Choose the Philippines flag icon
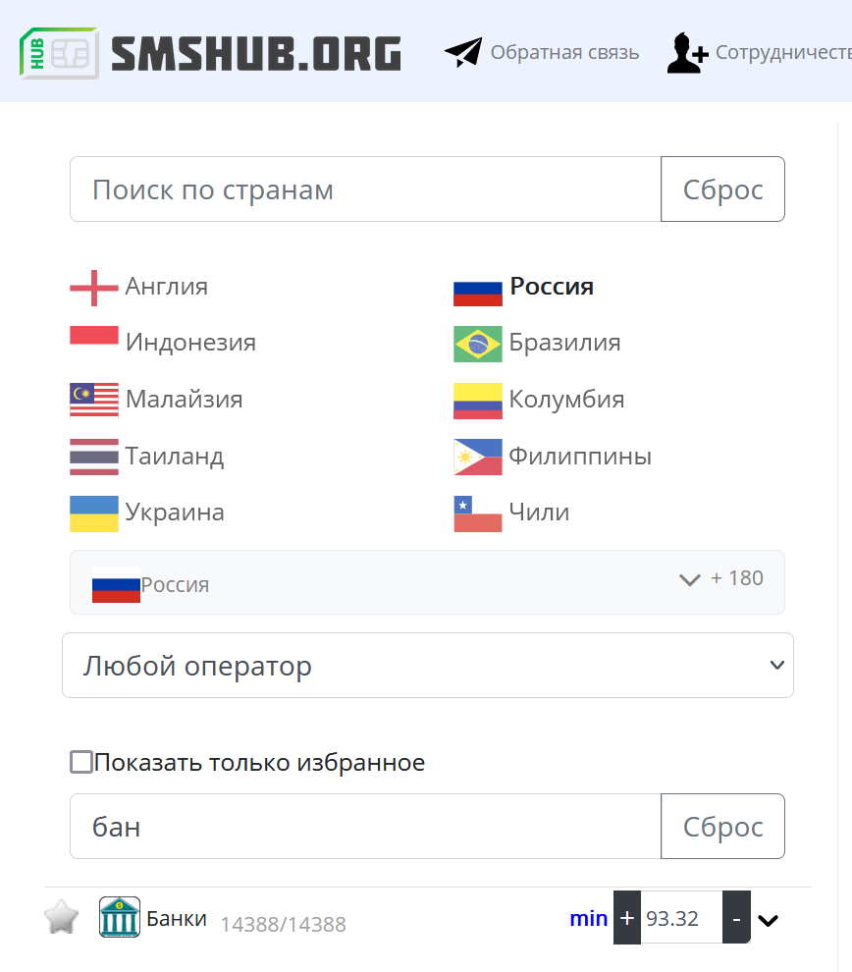The width and height of the screenshot is (852, 972). (x=478, y=457)
